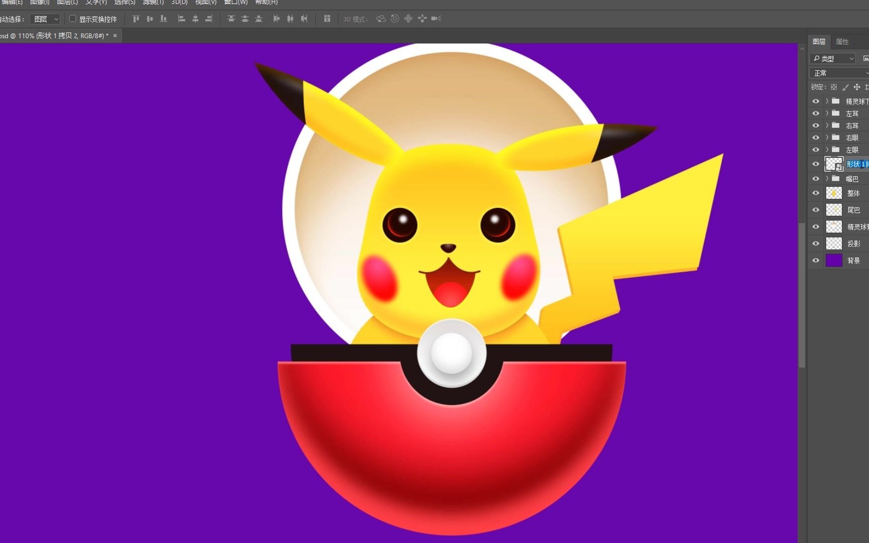Open auto-select 图层 dropdown
This screenshot has width=869, height=543.
[45, 19]
